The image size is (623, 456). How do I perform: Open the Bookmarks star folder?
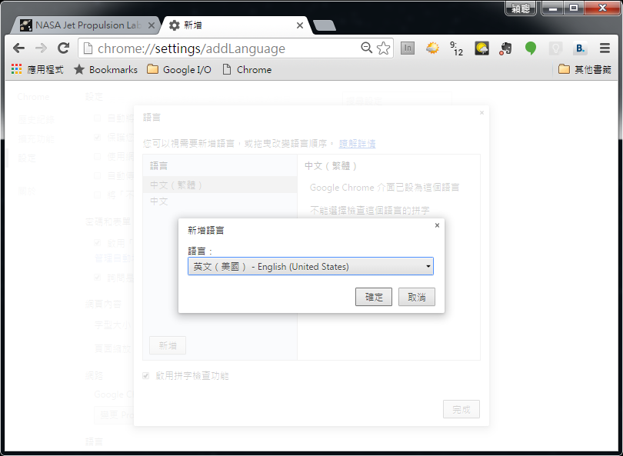tap(105, 69)
